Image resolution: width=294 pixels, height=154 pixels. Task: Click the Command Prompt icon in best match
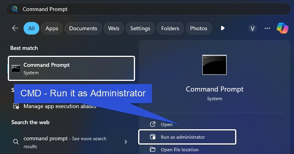(x=16, y=68)
